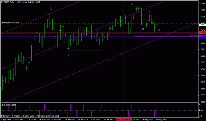206x121 pixels.
Task: Click the "7 May 2009" date label
Action: (18, 120)
